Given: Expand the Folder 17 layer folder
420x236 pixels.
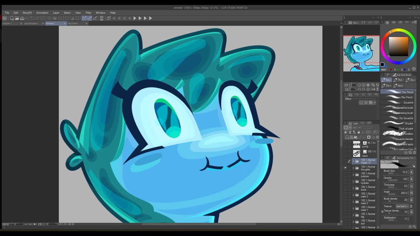Looking at the screenshot, I should click(x=353, y=161).
